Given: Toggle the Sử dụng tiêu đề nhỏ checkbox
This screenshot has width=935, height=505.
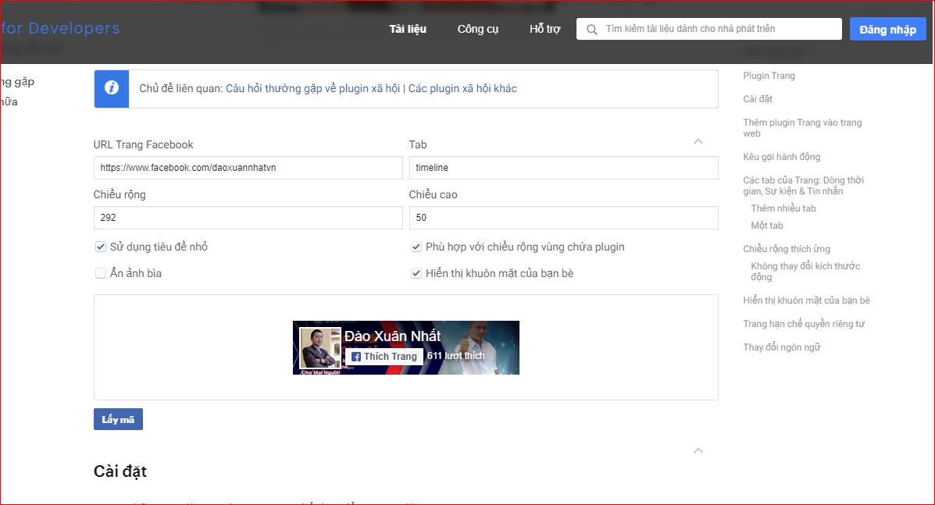Looking at the screenshot, I should click(101, 247).
